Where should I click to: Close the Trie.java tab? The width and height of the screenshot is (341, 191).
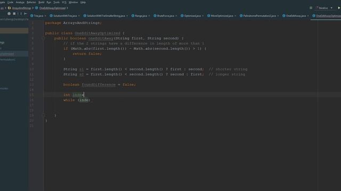[45, 16]
